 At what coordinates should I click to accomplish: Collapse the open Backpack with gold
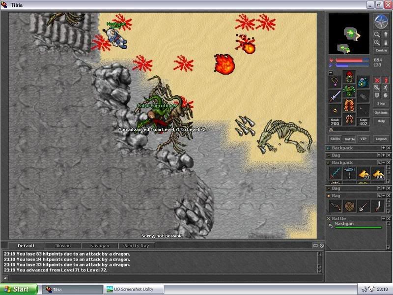[383, 163]
